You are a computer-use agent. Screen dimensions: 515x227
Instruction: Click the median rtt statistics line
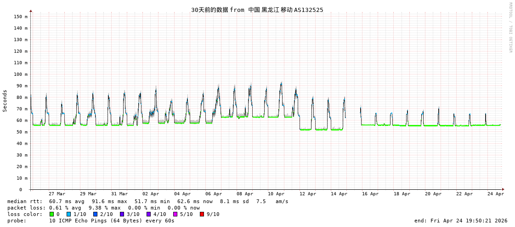tap(148, 201)
